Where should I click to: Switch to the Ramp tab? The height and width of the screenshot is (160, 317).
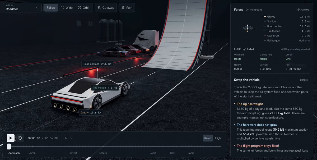coord(208,138)
